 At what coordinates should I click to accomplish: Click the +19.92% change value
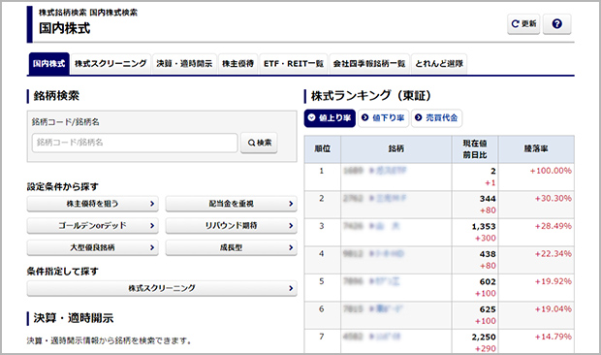pyautogui.click(x=554, y=281)
